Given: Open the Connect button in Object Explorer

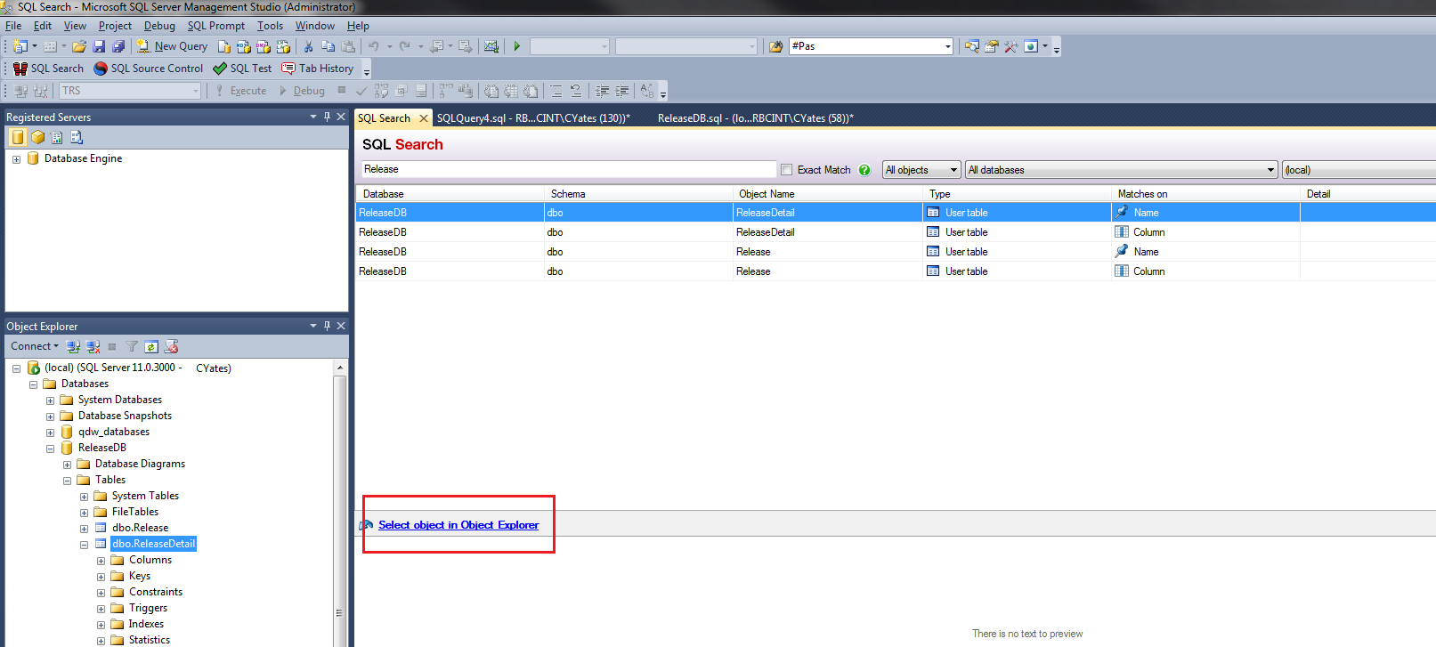Looking at the screenshot, I should coord(34,346).
